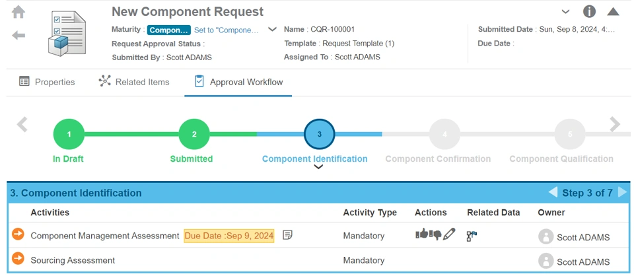Click the New Component Request document thumbnail
The height and width of the screenshot is (276, 634).
pos(67,34)
